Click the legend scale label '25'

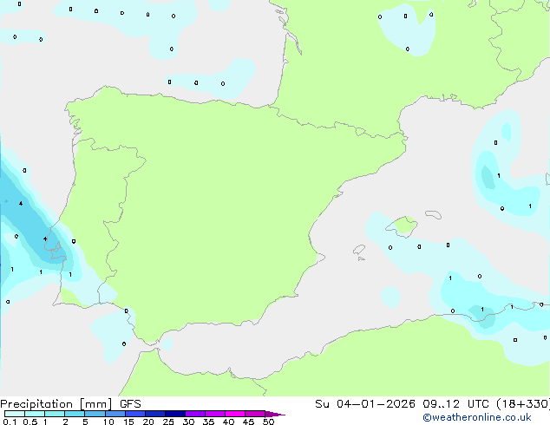coord(168,422)
